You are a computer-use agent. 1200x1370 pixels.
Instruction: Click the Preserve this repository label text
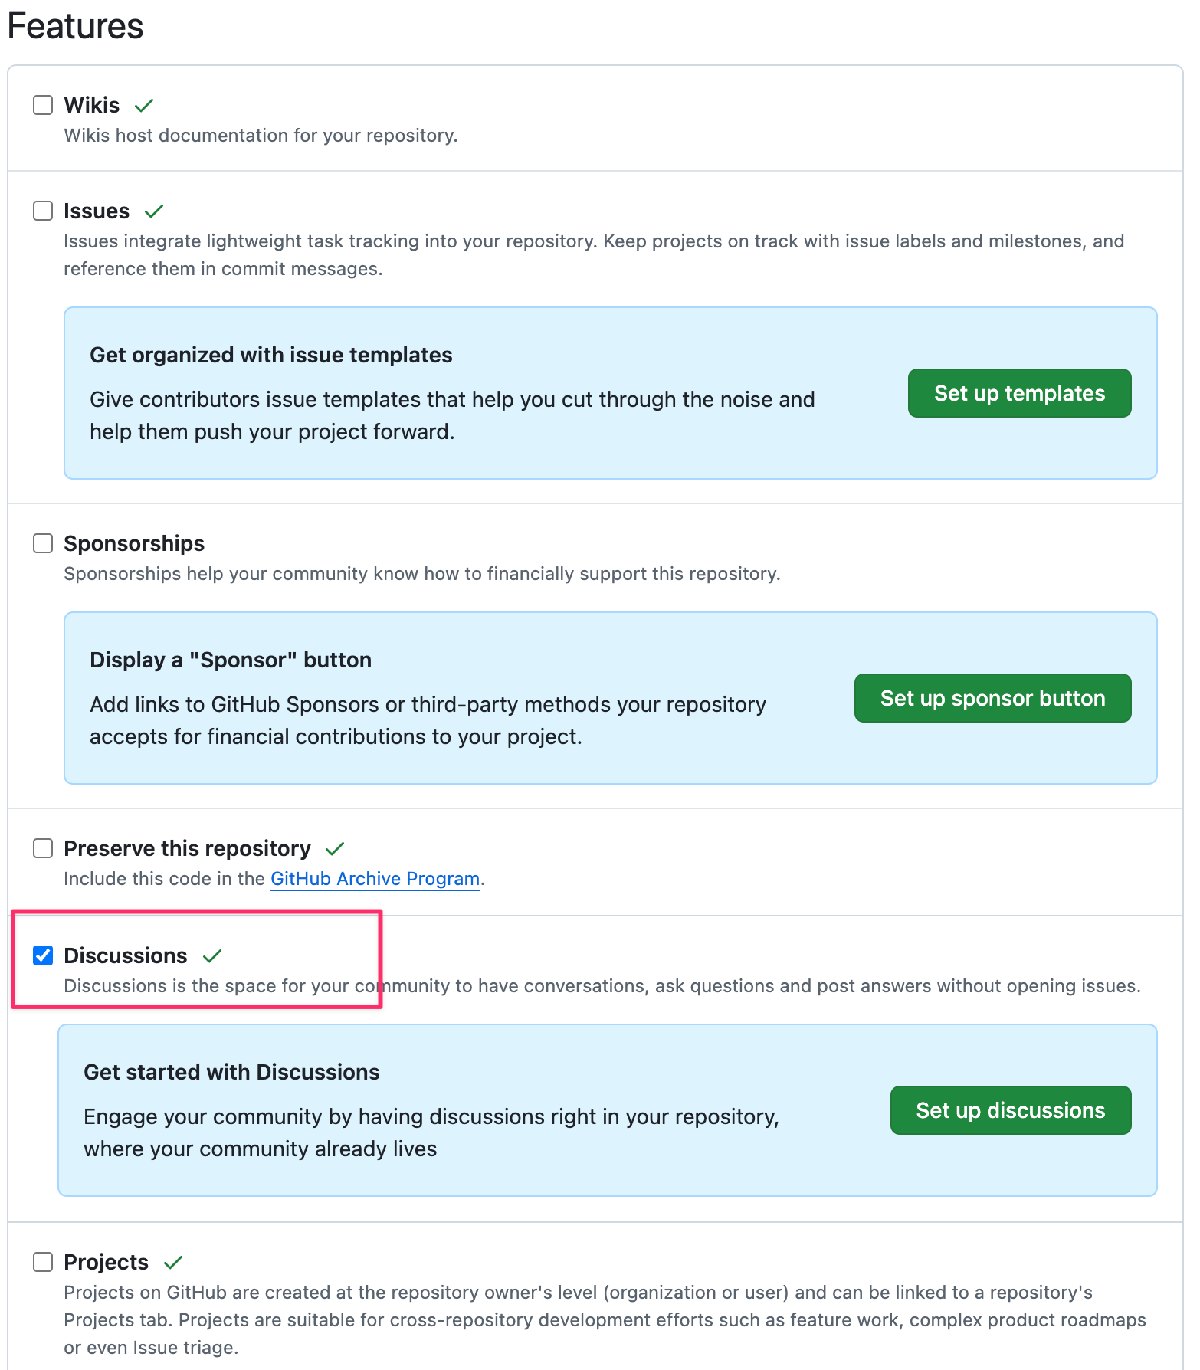point(187,848)
